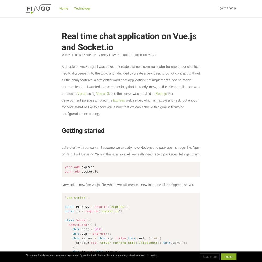The width and height of the screenshot is (262, 262).
Task: Click the 'const io = require' code line
Action: coord(94,211)
